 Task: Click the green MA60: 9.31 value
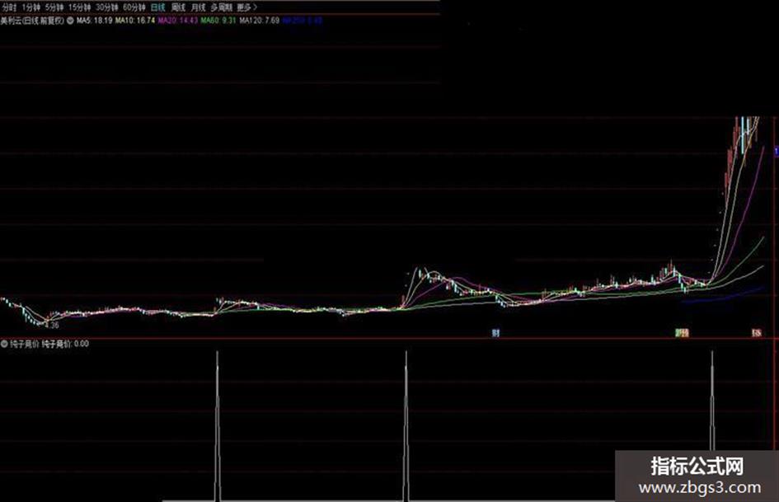point(218,21)
